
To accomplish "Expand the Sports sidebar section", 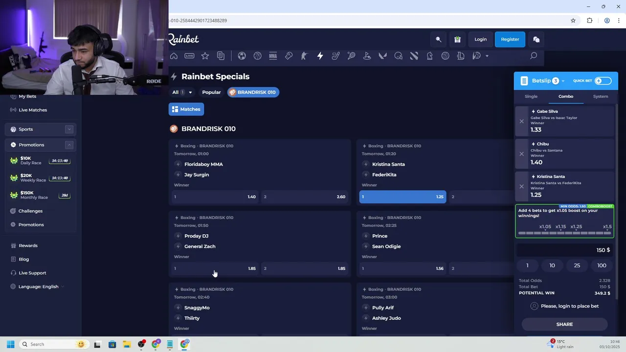I will tap(69, 129).
